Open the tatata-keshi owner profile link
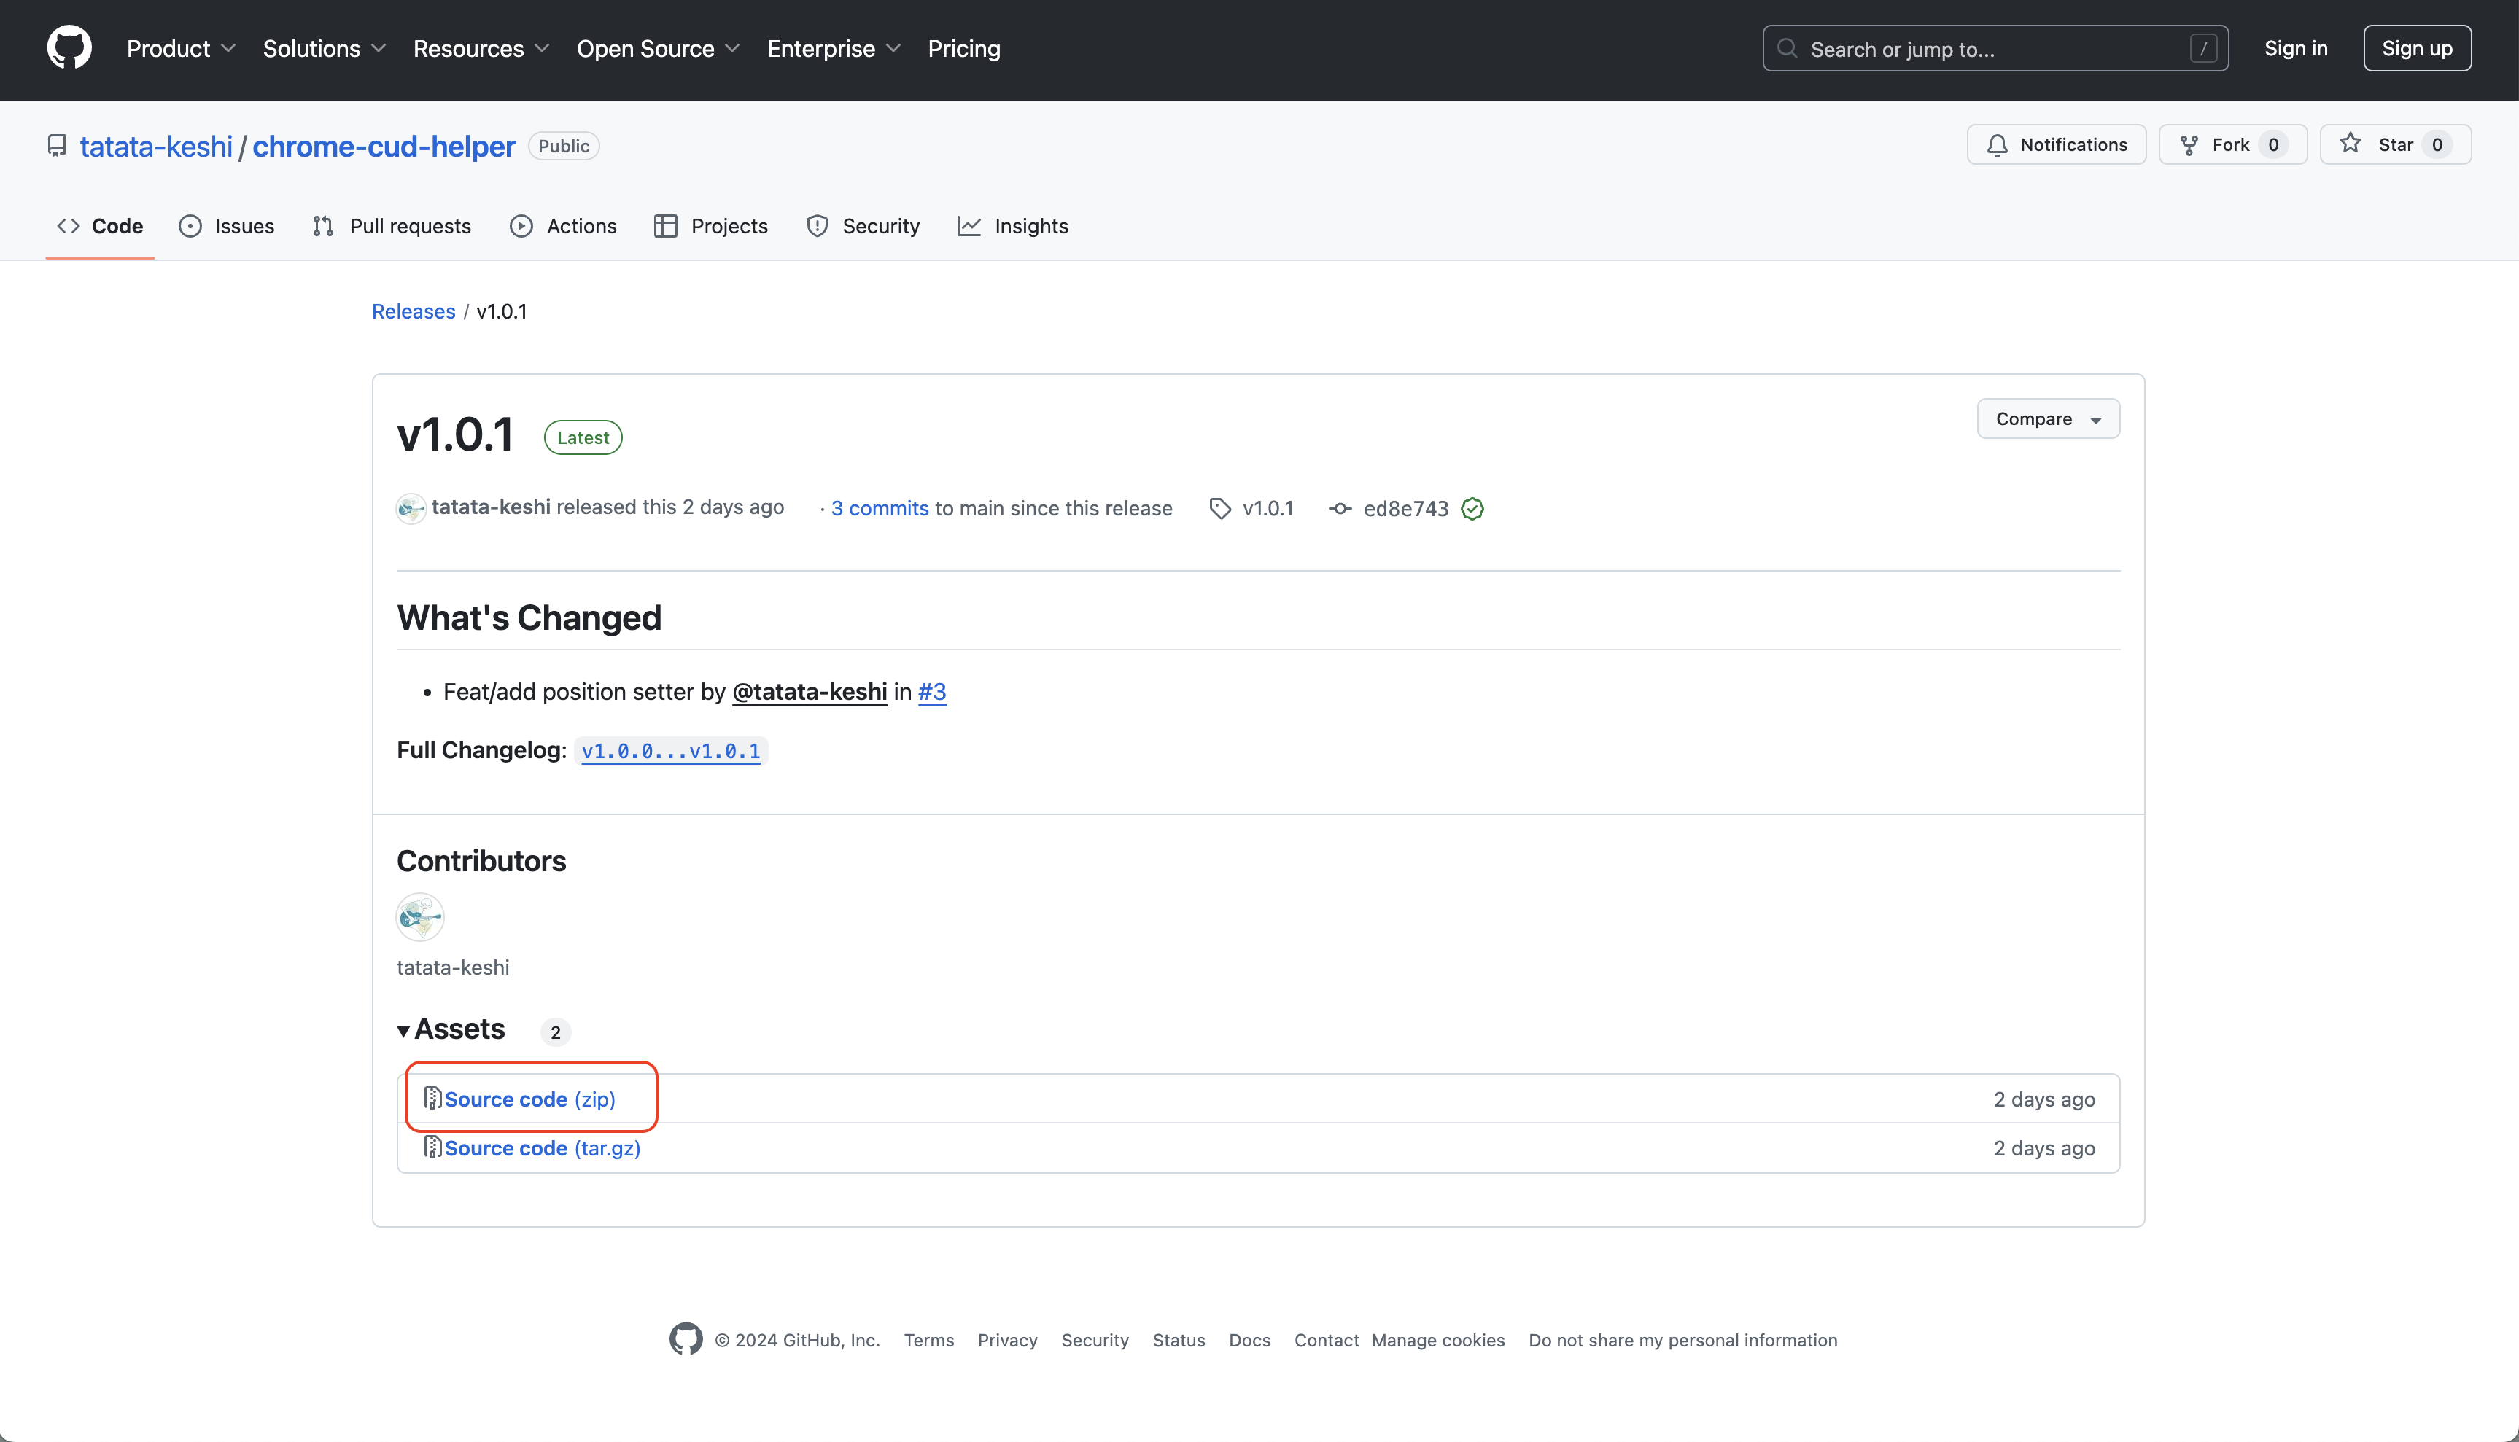Viewport: 2519px width, 1442px height. 155,146
